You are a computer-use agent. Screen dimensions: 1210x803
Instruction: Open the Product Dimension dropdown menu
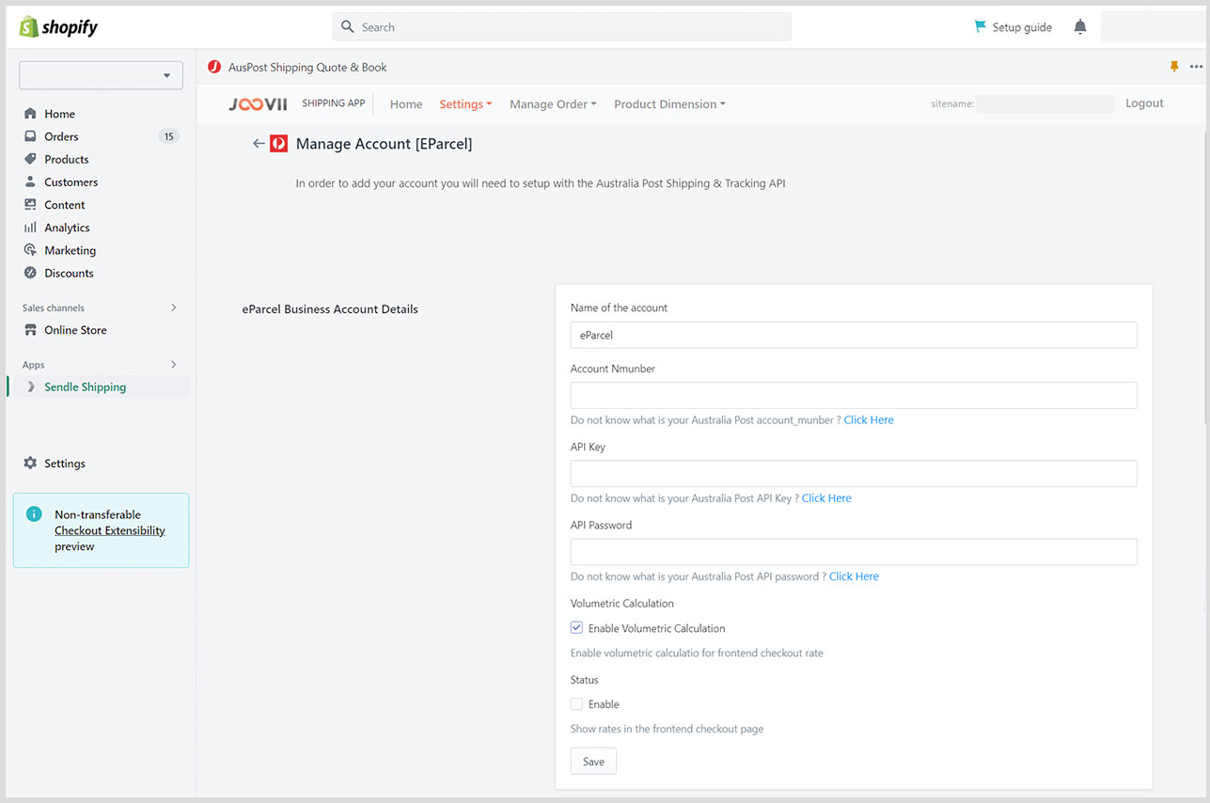pos(669,104)
